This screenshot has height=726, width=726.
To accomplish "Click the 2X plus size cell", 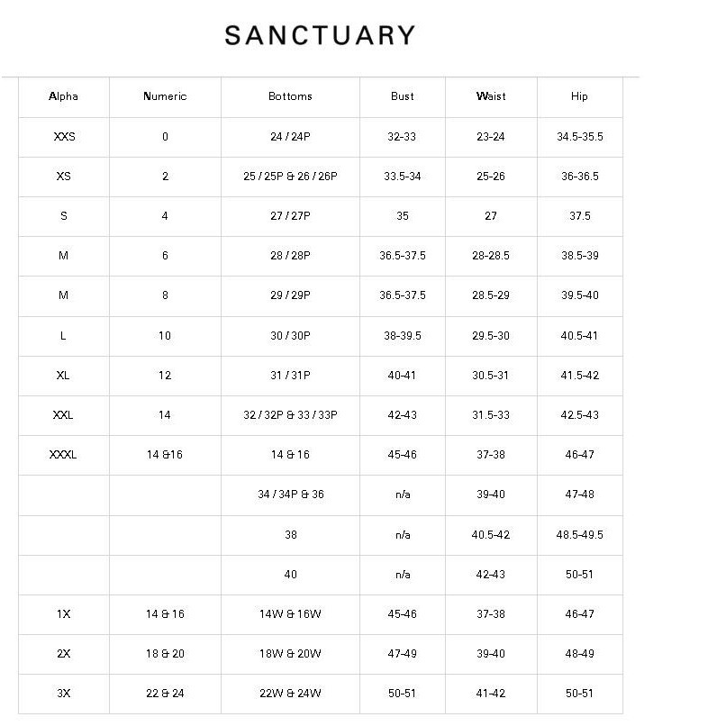I will 63,654.
